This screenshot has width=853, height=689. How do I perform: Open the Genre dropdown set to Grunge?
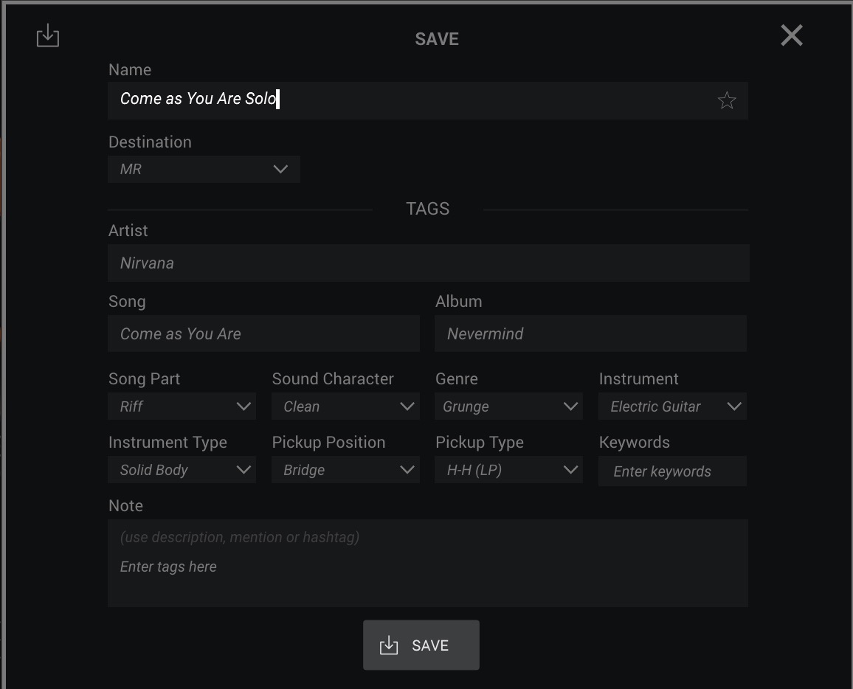click(508, 406)
